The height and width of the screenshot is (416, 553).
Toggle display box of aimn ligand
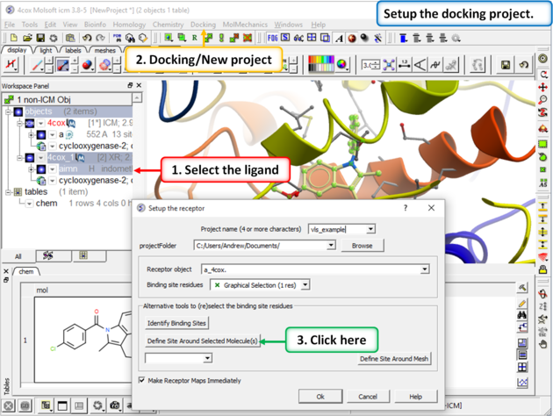click(41, 169)
